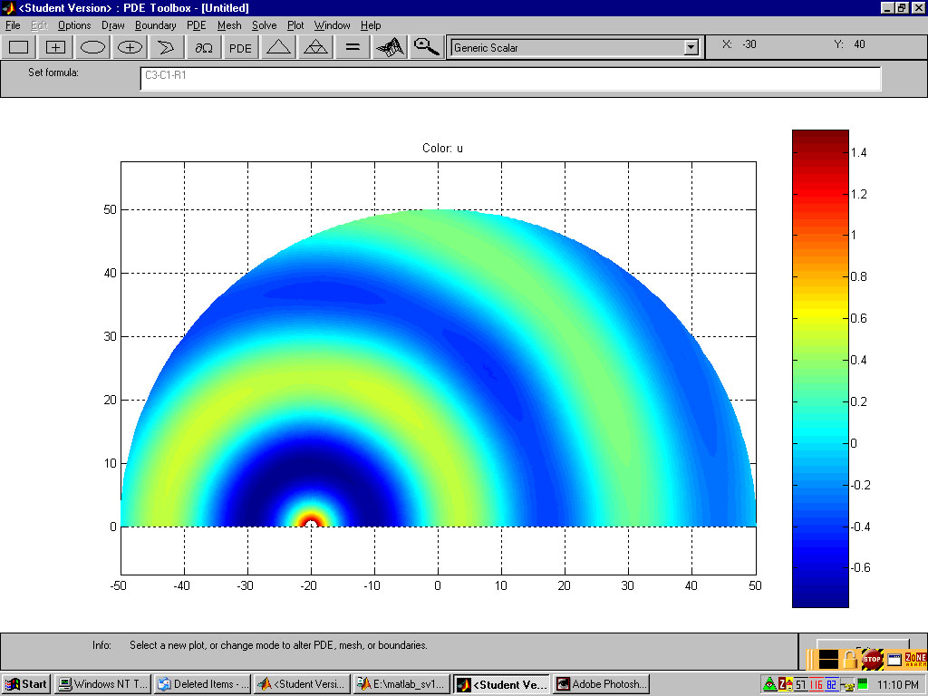Open the Draw menu
928x696 pixels.
[x=112, y=25]
